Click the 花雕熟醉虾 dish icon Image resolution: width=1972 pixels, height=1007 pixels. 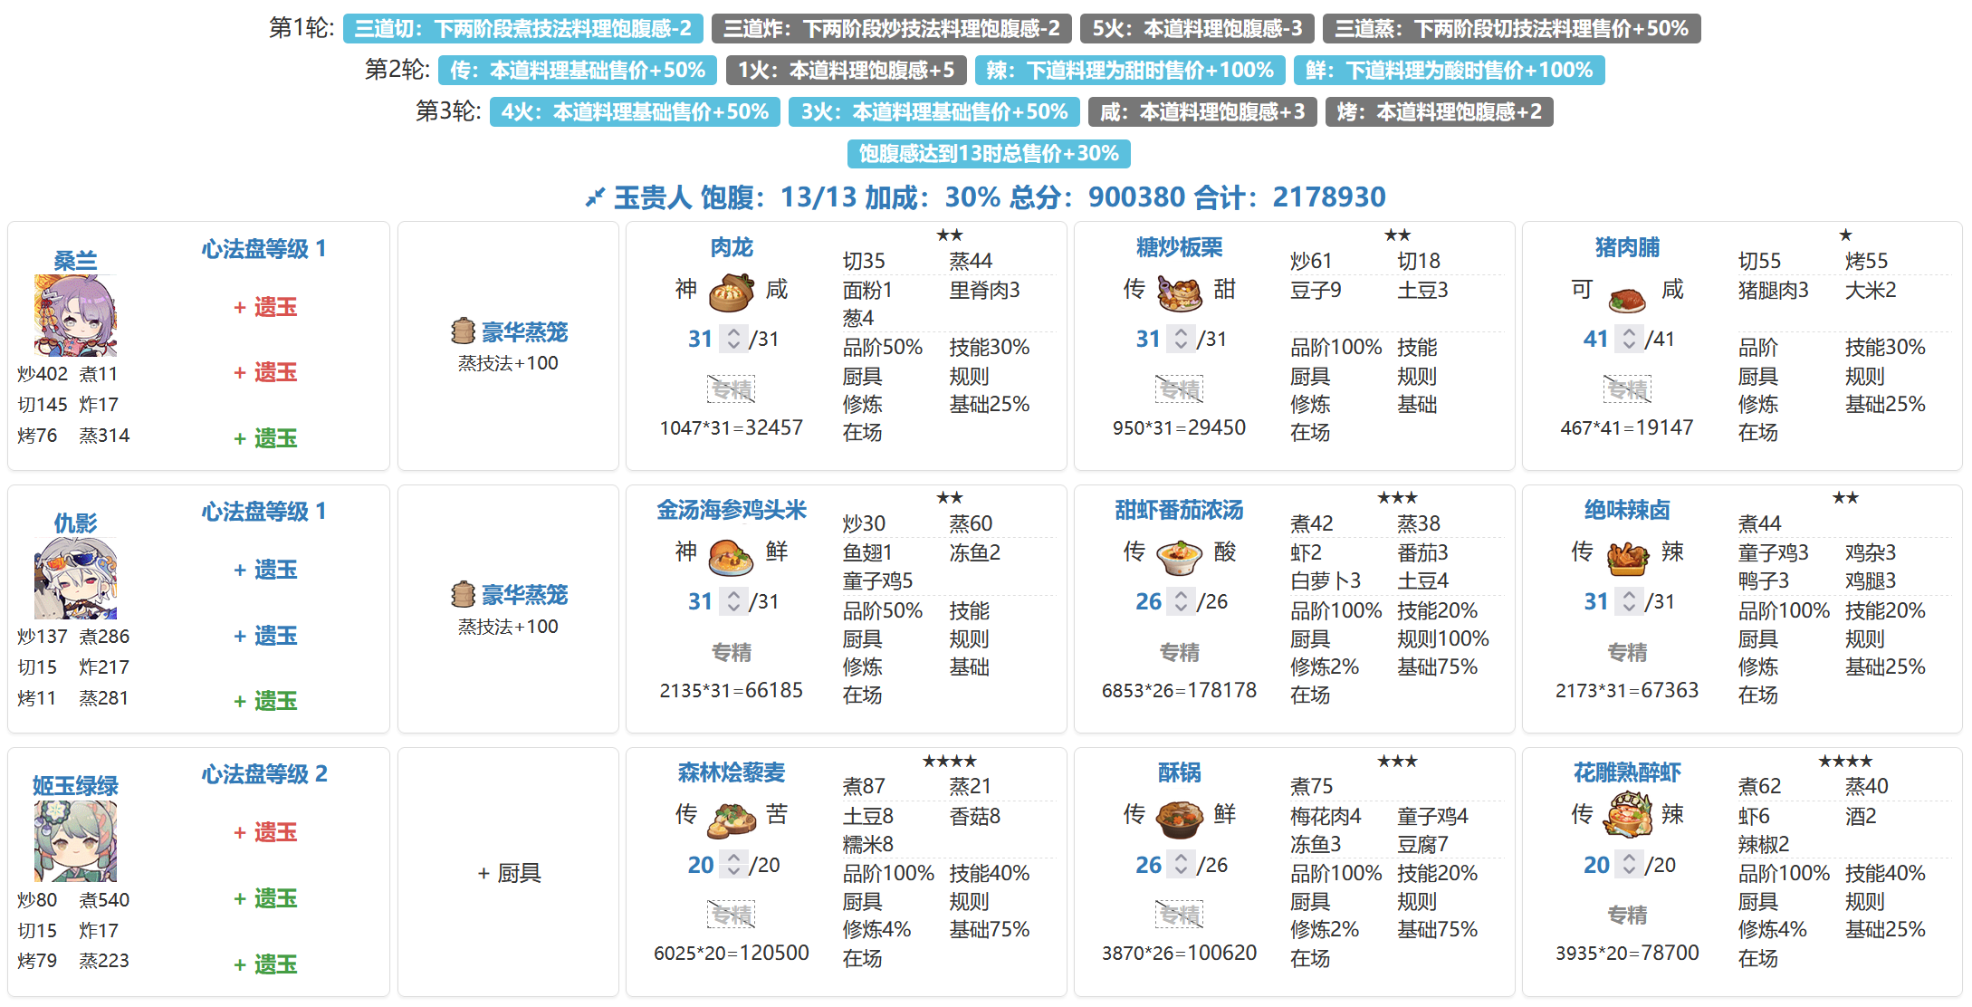(1626, 814)
